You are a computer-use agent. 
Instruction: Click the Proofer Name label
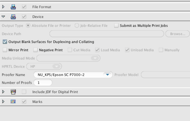pos(14,75)
